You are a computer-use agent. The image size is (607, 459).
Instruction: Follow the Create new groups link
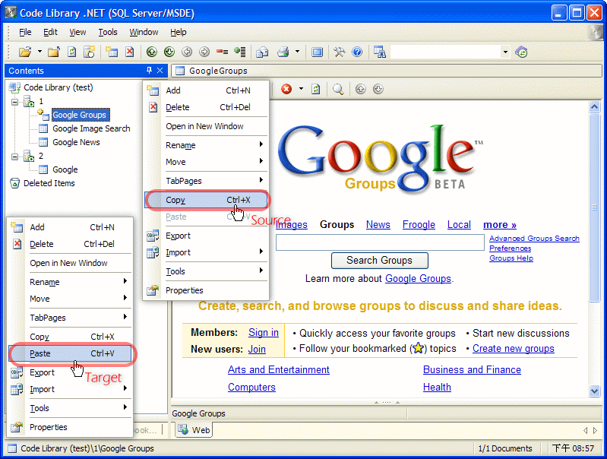point(514,348)
